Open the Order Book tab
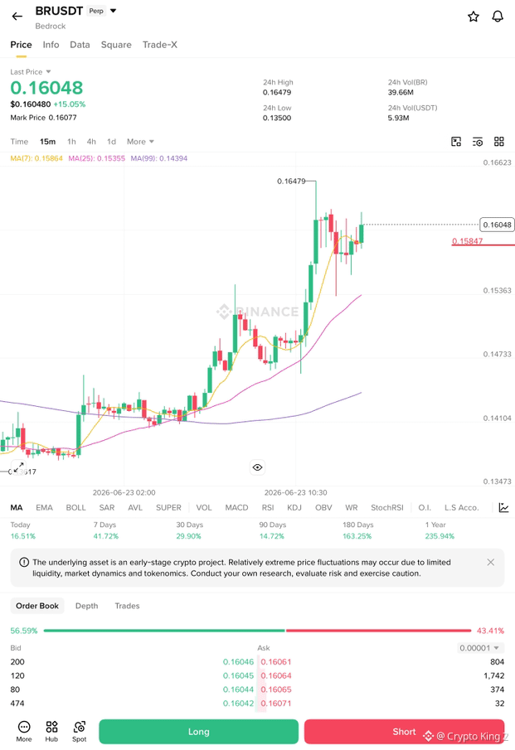 [x=37, y=606]
